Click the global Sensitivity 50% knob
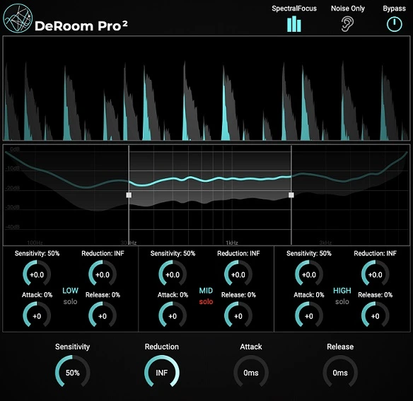 pyautogui.click(x=72, y=371)
